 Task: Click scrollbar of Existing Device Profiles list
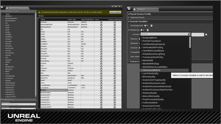(x=36, y=55)
